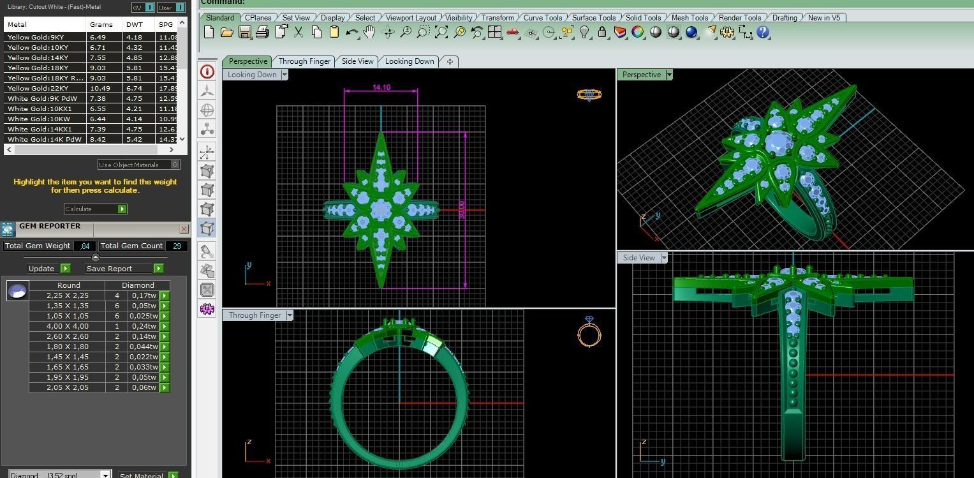Undo the last action with the arrow icon
The image size is (974, 478).
[351, 32]
